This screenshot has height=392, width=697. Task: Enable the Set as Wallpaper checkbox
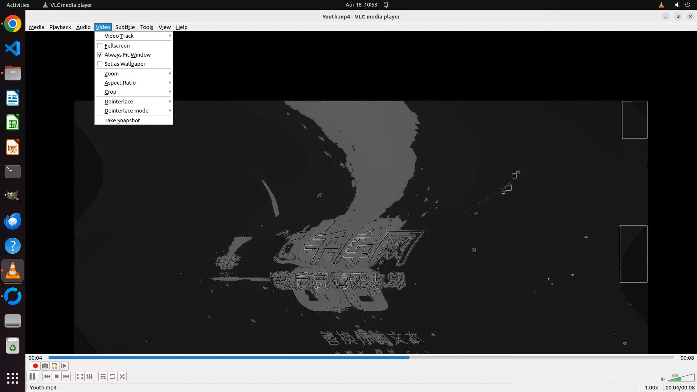pos(100,64)
